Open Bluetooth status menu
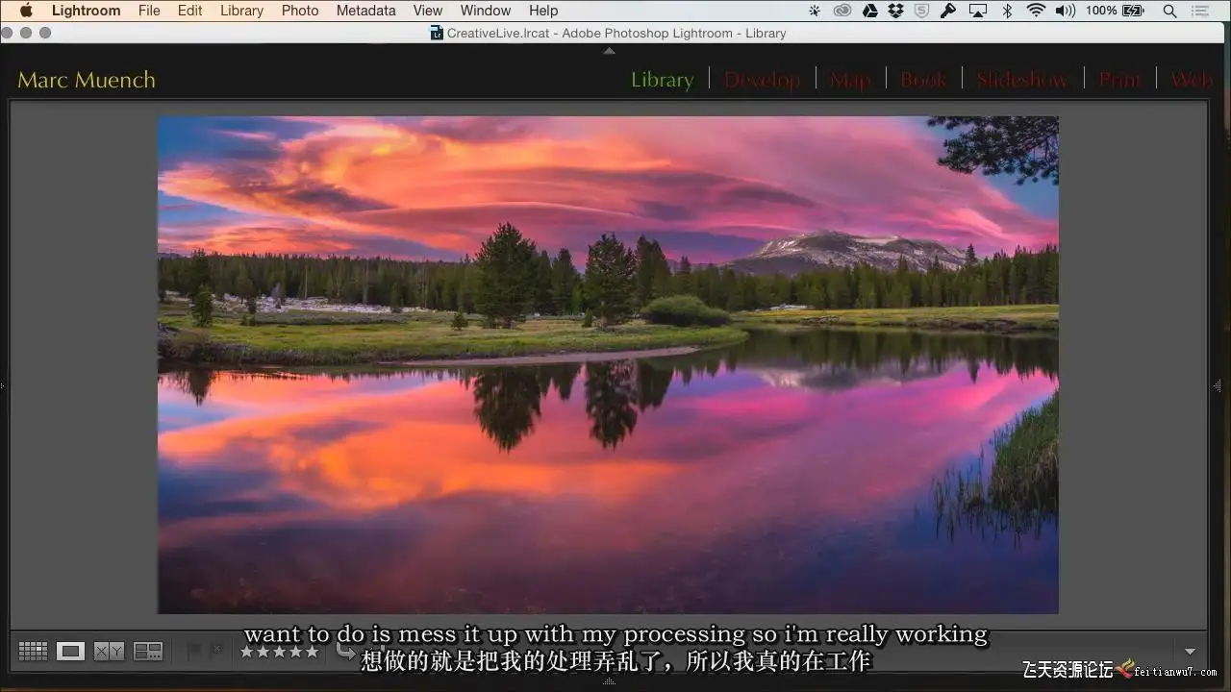The image size is (1231, 692). pyautogui.click(x=1008, y=11)
